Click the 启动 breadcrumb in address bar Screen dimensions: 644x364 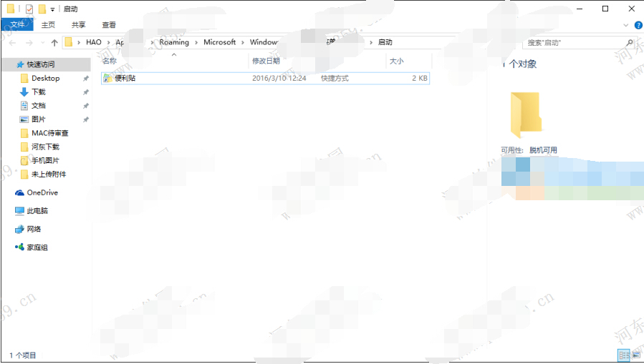coord(385,42)
